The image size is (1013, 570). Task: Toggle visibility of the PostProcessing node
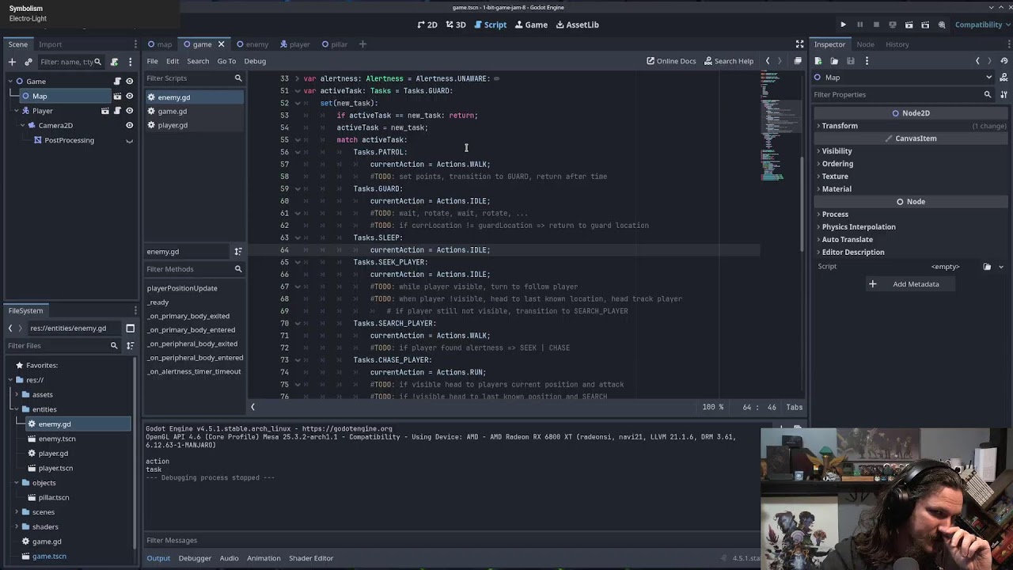pos(130,140)
